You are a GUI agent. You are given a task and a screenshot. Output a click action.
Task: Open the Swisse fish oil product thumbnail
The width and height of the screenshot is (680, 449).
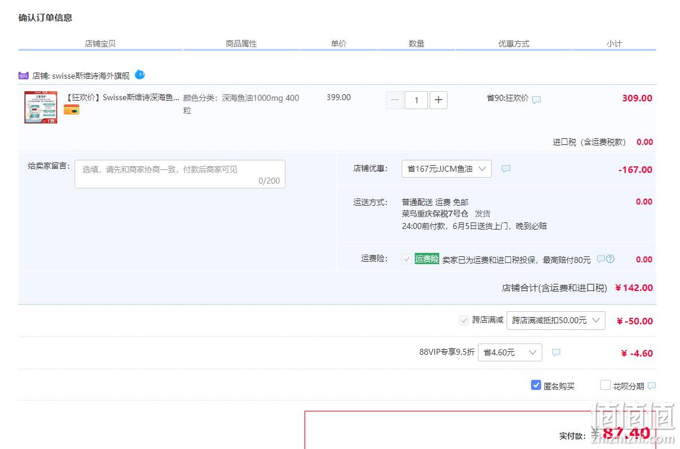41,107
